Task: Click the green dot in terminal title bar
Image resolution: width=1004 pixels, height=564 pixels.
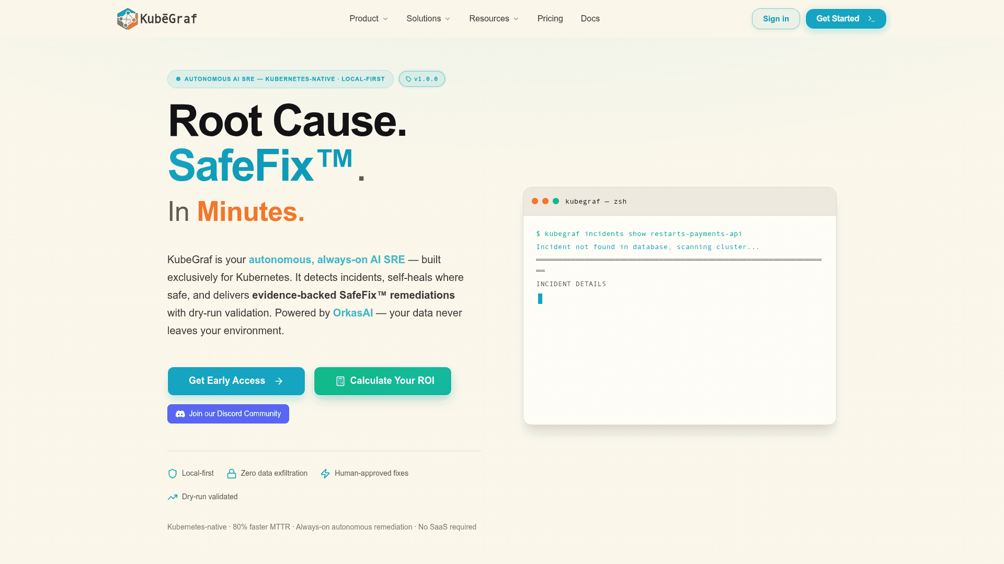Action: point(556,201)
